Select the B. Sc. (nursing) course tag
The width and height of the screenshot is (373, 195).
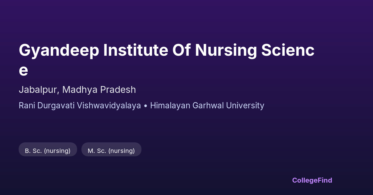[x=48, y=151]
